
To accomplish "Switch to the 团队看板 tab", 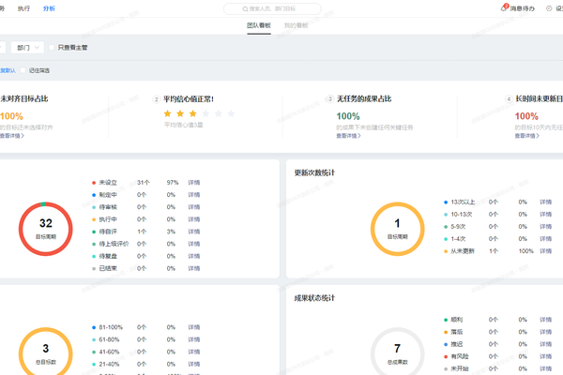I will (x=259, y=25).
